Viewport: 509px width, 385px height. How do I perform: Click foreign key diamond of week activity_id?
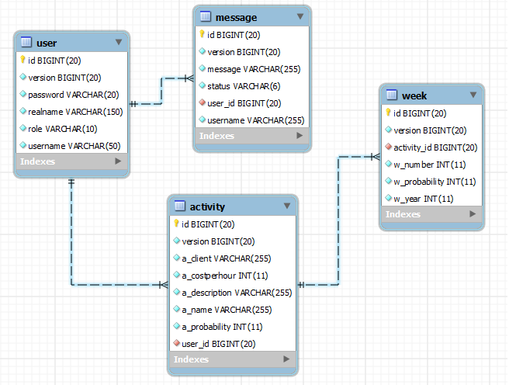pos(388,147)
